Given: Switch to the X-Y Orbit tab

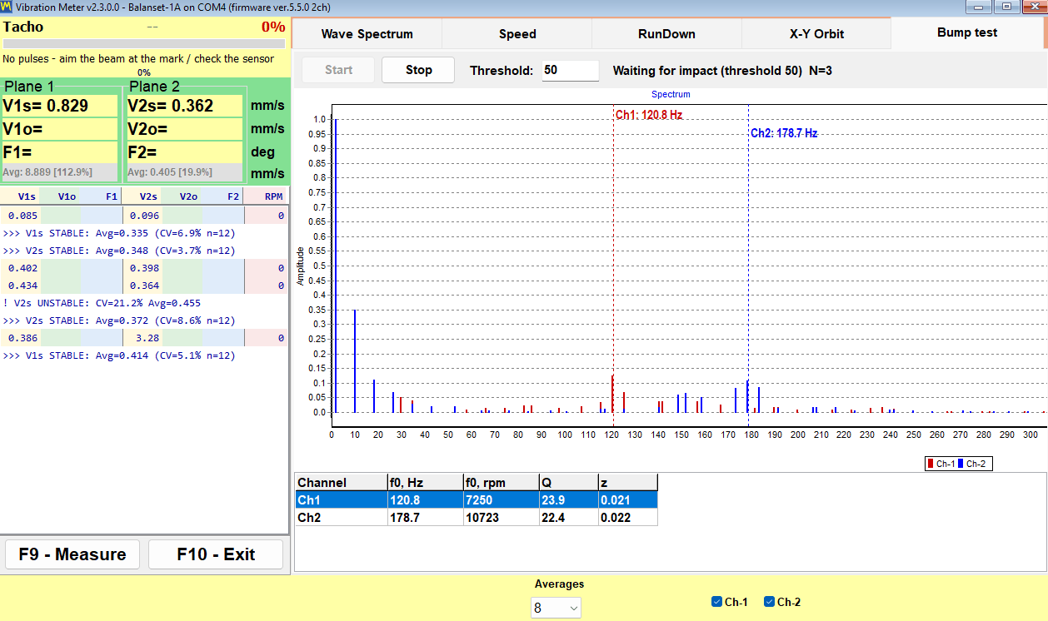Looking at the screenshot, I should [816, 34].
